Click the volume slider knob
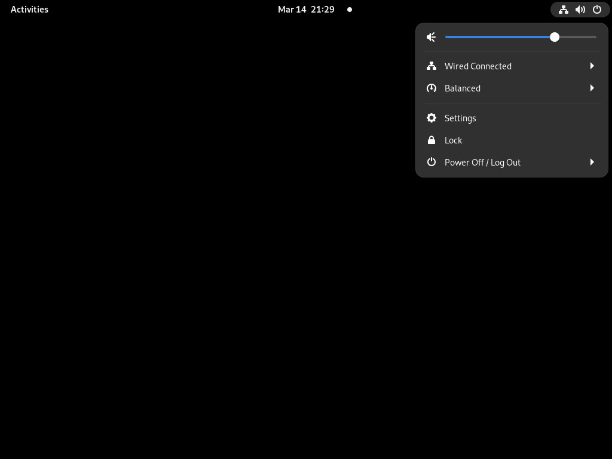The width and height of the screenshot is (612, 459). click(x=555, y=37)
